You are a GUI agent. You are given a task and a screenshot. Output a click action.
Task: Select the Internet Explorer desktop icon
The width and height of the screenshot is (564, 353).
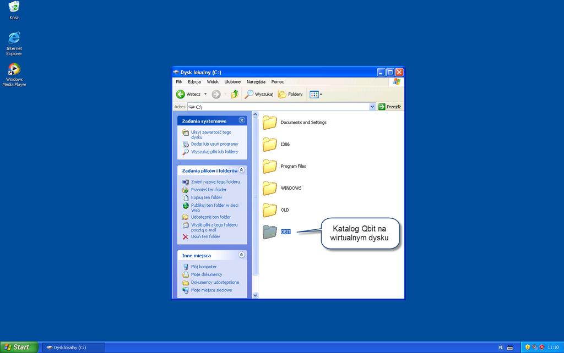(14, 43)
